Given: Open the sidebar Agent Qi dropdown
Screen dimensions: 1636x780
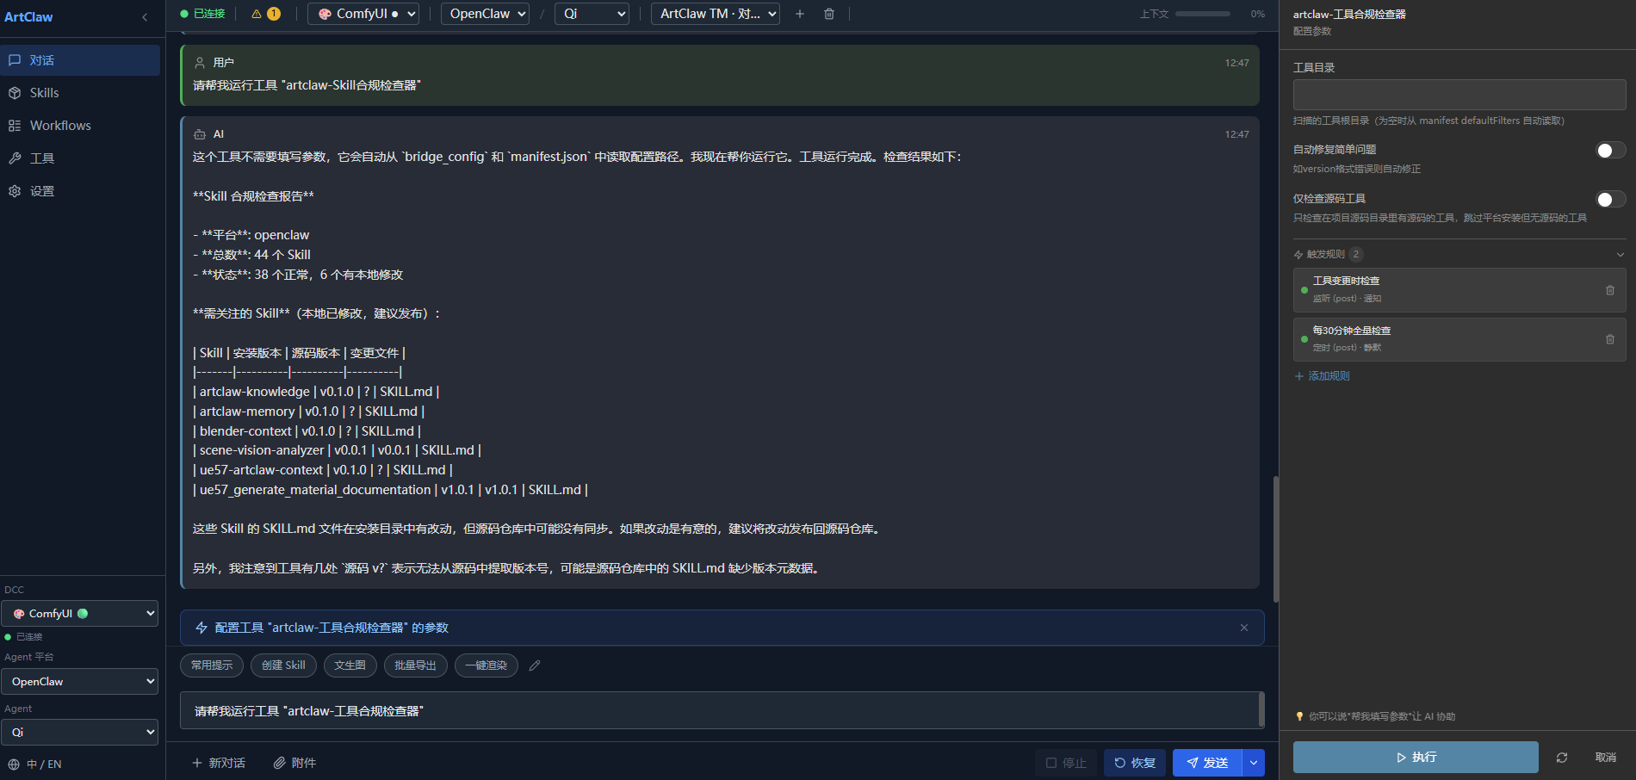Looking at the screenshot, I should 79,733.
